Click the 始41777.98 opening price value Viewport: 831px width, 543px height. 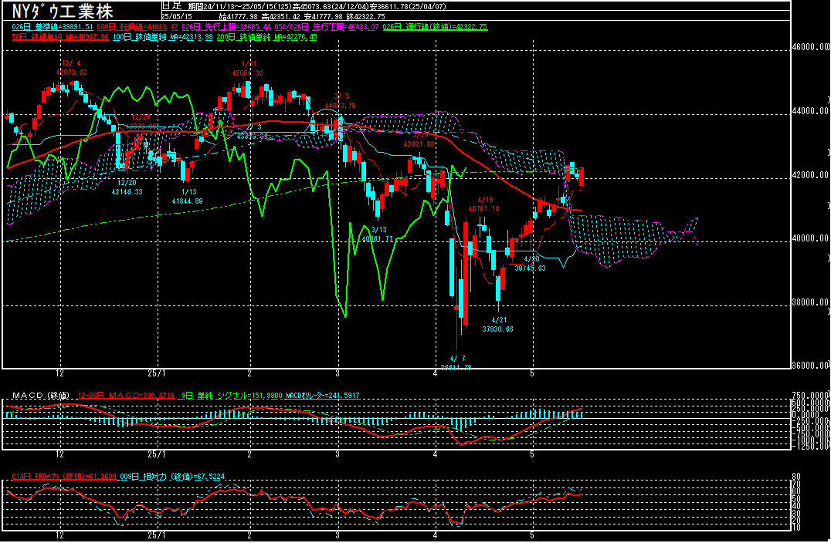[x=241, y=16]
